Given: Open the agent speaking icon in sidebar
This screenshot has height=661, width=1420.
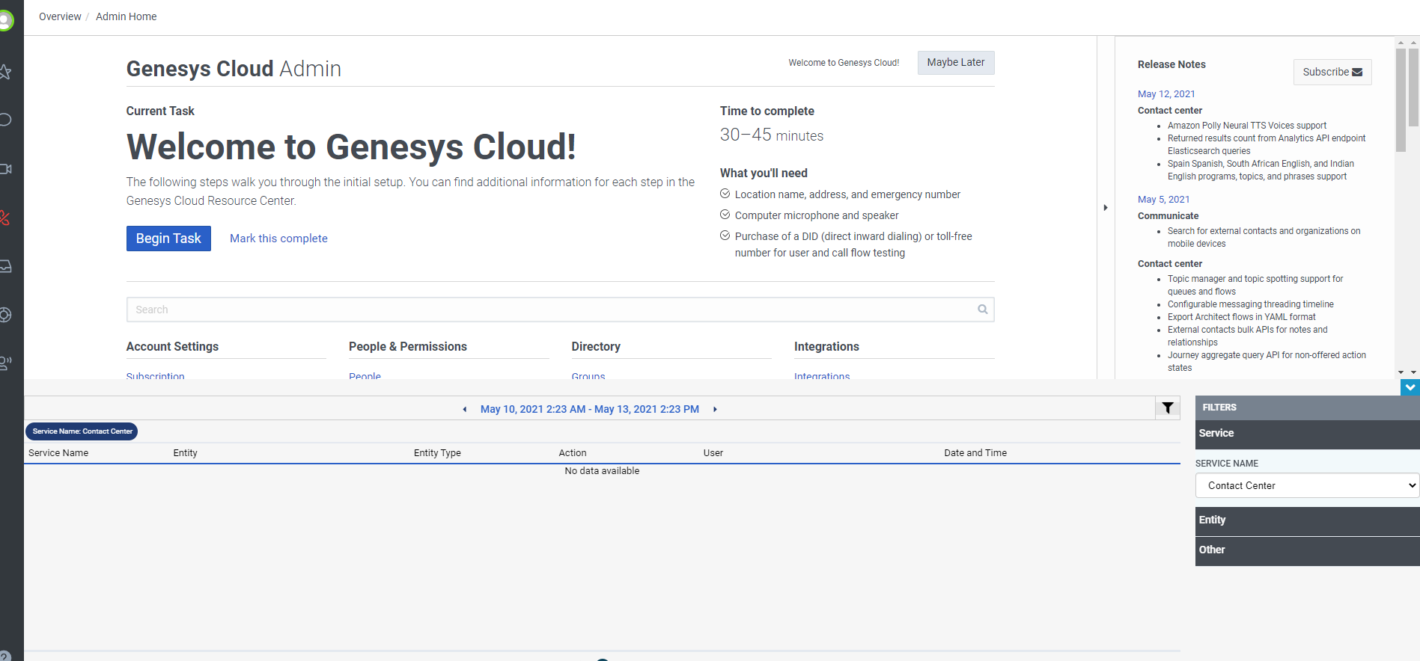Looking at the screenshot, I should tap(4, 363).
